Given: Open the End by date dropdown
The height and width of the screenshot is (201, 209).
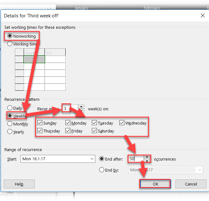Looking at the screenshot, I should coord(200,170).
